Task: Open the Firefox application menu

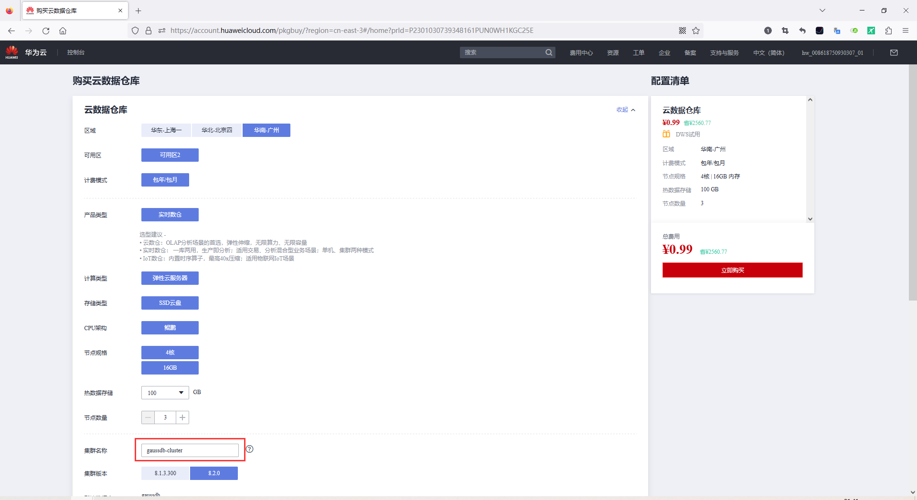Action: tap(906, 31)
